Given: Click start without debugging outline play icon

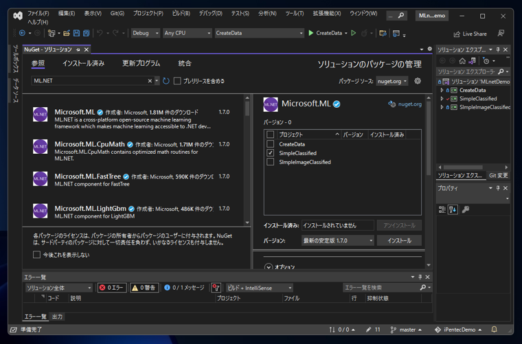Looking at the screenshot, I should (354, 33).
